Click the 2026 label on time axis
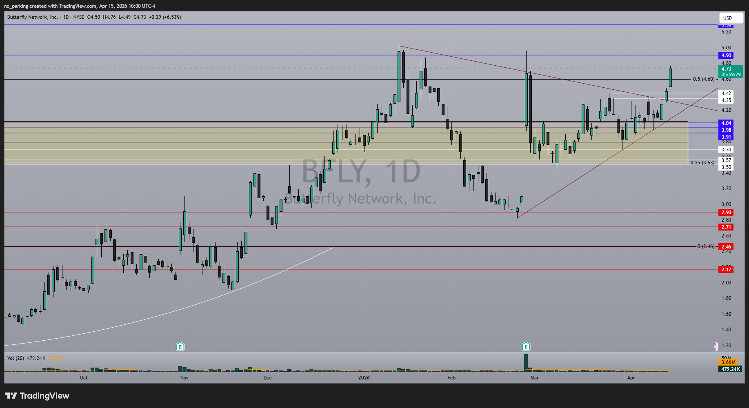Screen dimensions: 749x408 [364, 378]
